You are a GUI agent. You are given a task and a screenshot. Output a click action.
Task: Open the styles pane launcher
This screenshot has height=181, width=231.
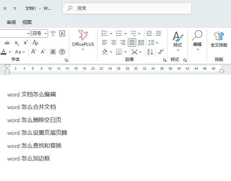click(x=185, y=60)
